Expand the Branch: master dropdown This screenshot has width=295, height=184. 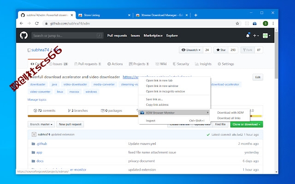(x=41, y=124)
